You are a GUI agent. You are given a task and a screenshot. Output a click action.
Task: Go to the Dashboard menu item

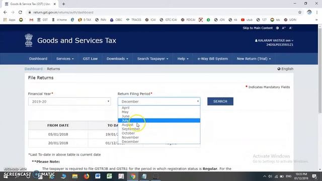38,59
